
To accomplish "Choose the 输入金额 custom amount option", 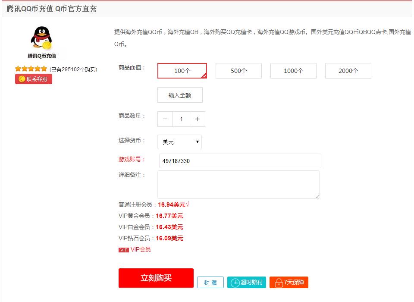I will 180,95.
